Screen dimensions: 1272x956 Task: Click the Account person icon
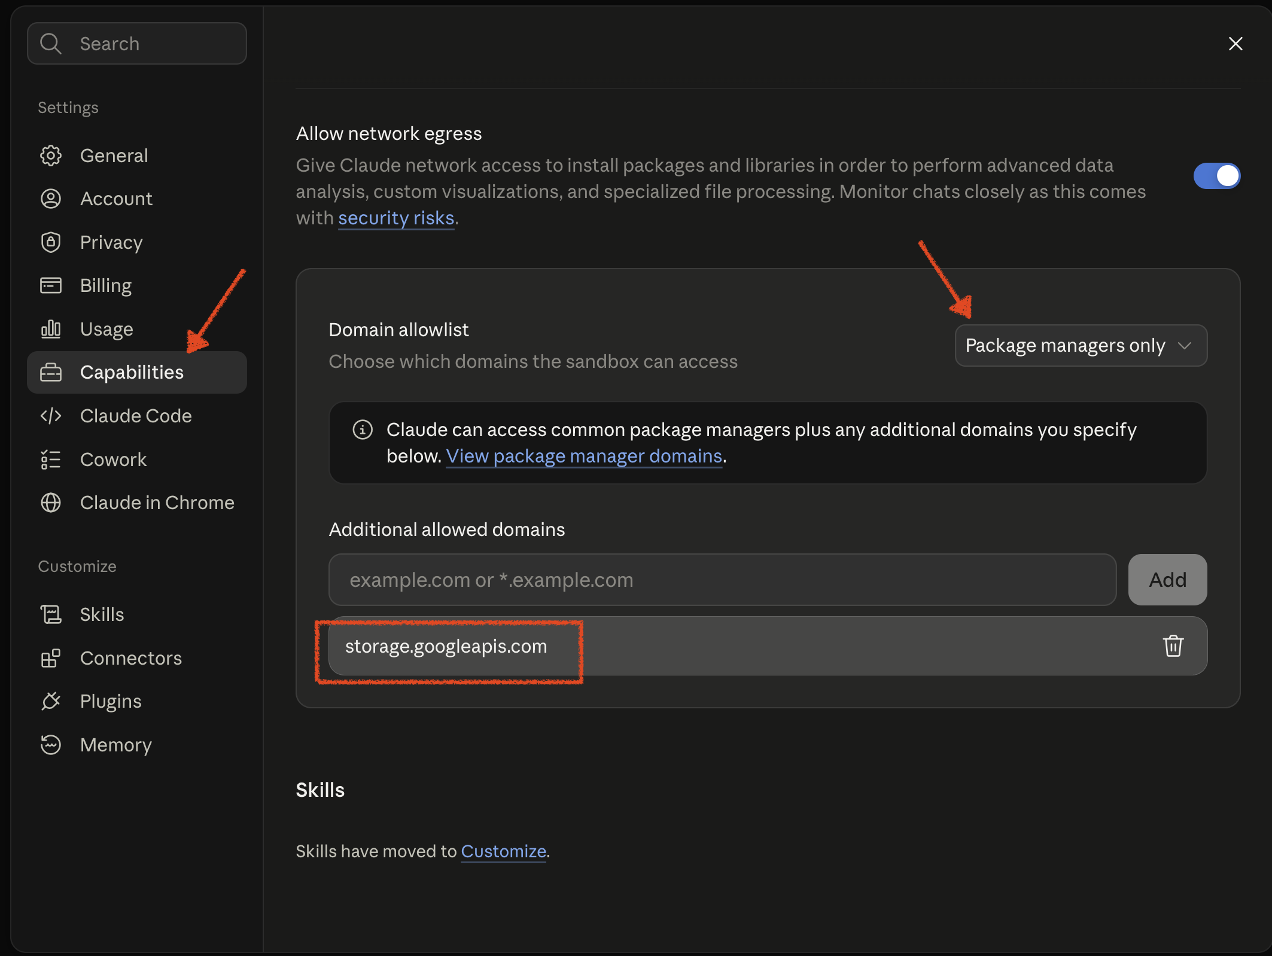tap(51, 199)
